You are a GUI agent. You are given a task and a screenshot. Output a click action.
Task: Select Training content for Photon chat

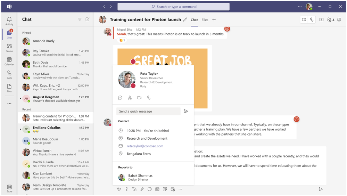coord(56,118)
